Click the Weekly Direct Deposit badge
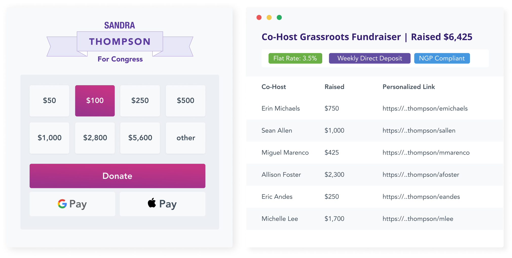The width and height of the screenshot is (512, 258). [369, 58]
